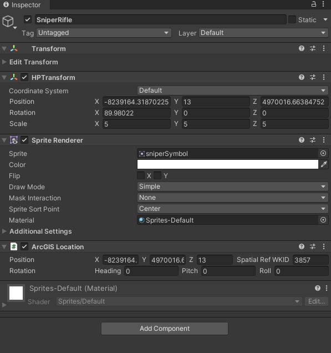Screen dimensions: 331x353
Task: Enable the Static checkbox
Action: pos(292,19)
